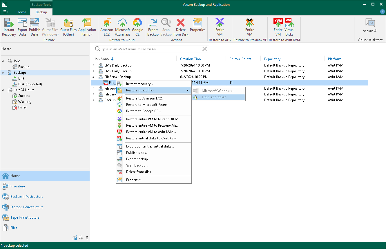The width and height of the screenshot is (386, 249).
Task: Click Delete from Disk in the ribbon
Action: [x=181, y=27]
